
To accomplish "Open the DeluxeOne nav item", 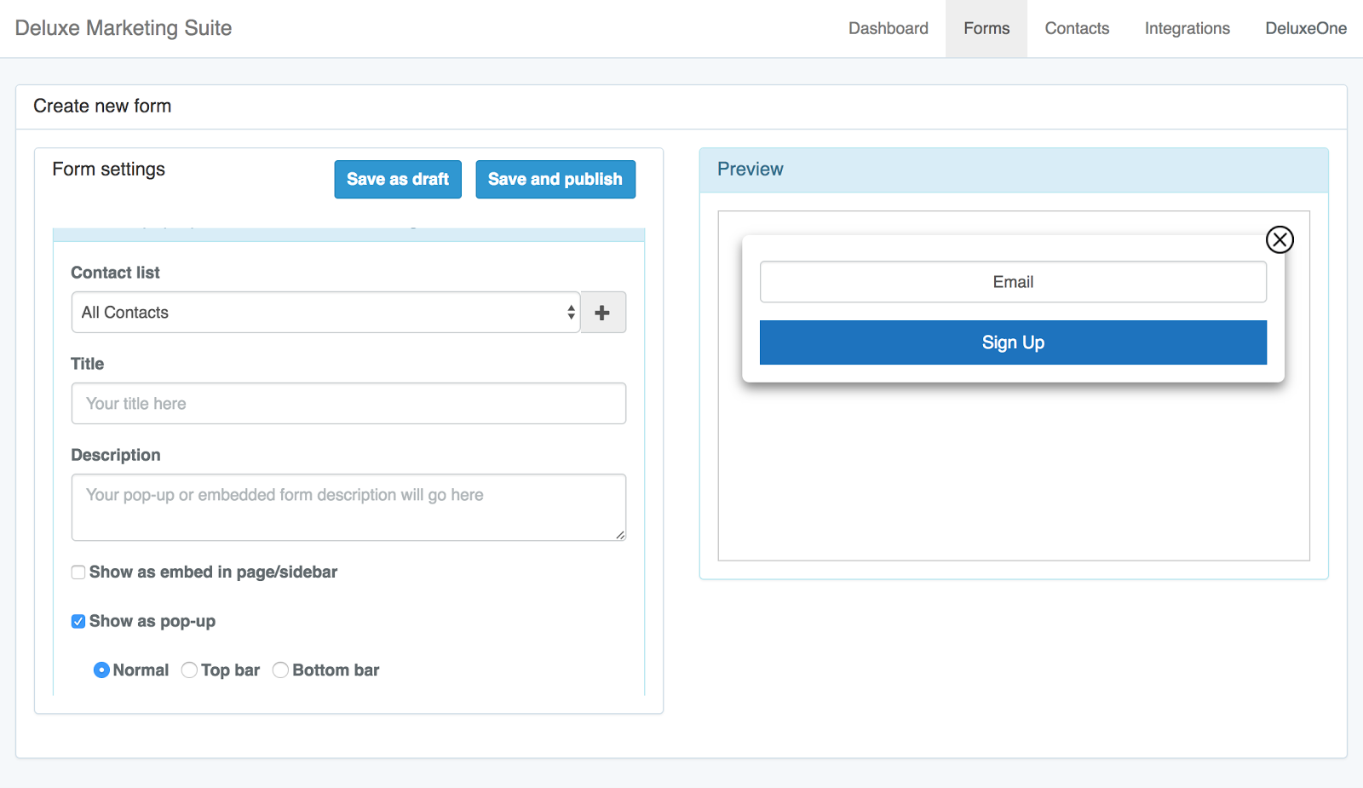I will click(x=1306, y=28).
